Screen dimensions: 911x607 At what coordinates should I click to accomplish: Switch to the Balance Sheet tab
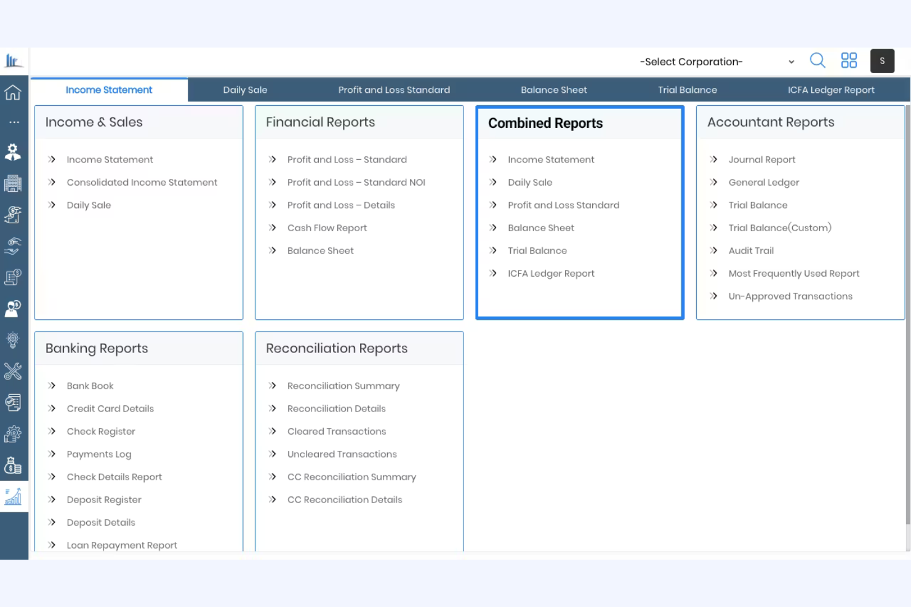click(553, 90)
